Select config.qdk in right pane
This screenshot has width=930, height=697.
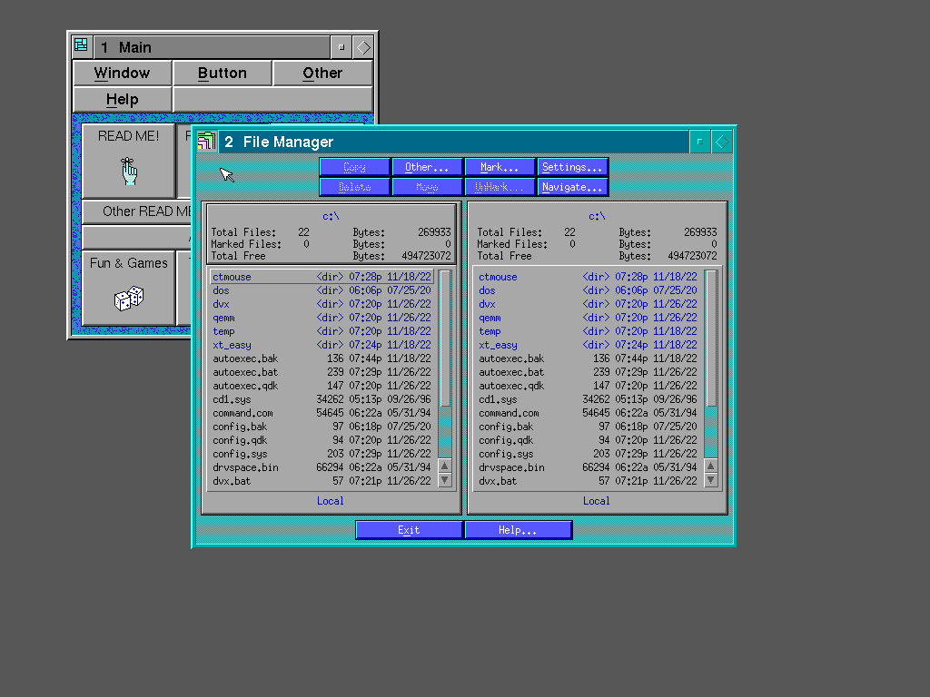click(588, 440)
